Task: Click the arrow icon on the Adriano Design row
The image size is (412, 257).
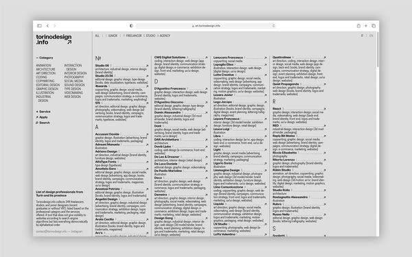Action: (147, 151)
